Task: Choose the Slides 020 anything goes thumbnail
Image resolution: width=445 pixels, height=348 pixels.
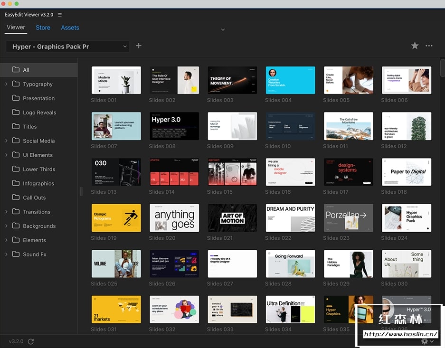Action: point(174,218)
